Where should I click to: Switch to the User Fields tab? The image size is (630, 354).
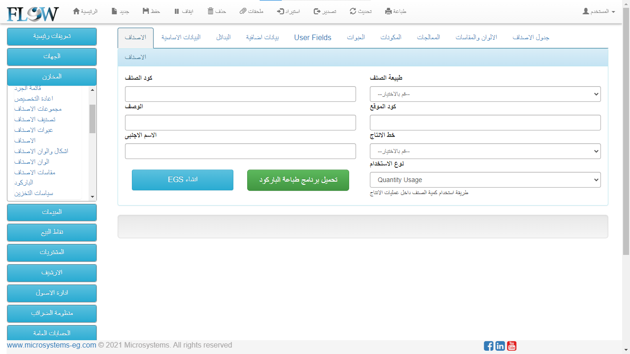pyautogui.click(x=313, y=38)
